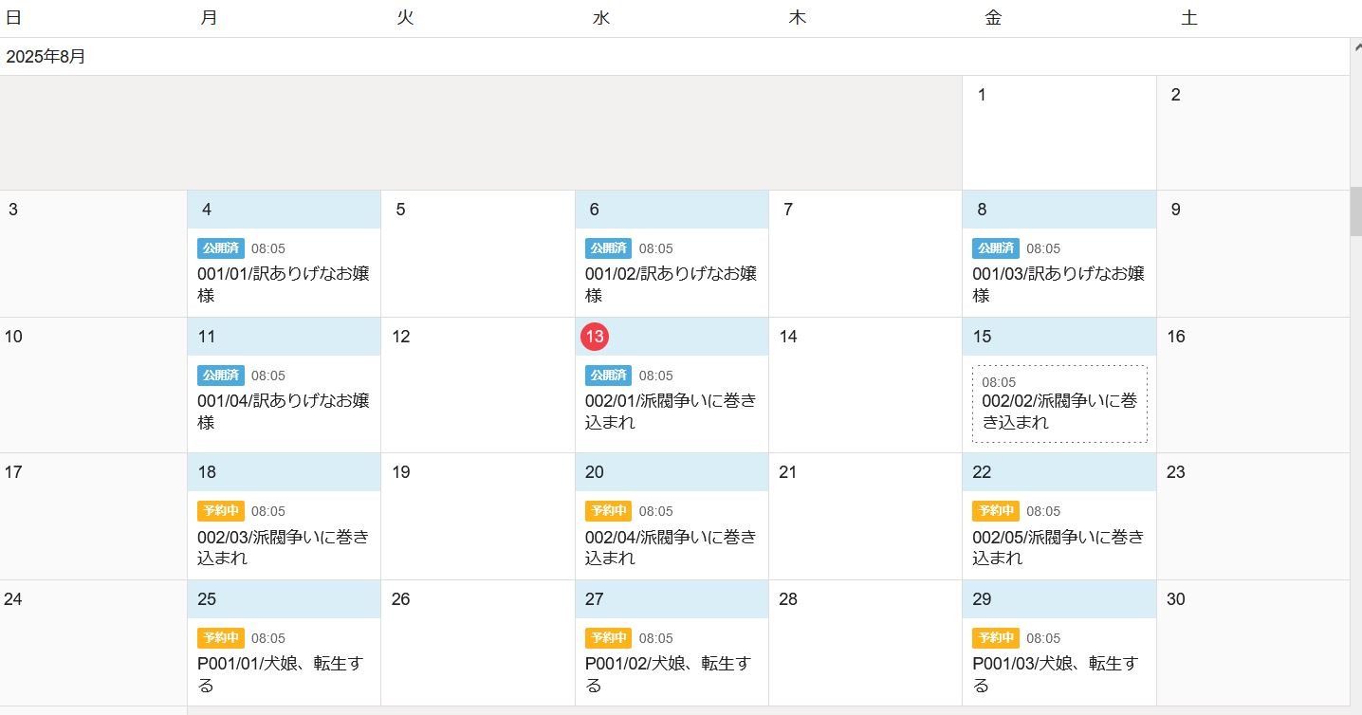
Task: Open the 002/04/派閥争いに巻き込まれ entry
Action: (x=671, y=547)
